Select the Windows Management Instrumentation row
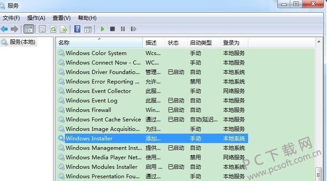 click(153, 148)
